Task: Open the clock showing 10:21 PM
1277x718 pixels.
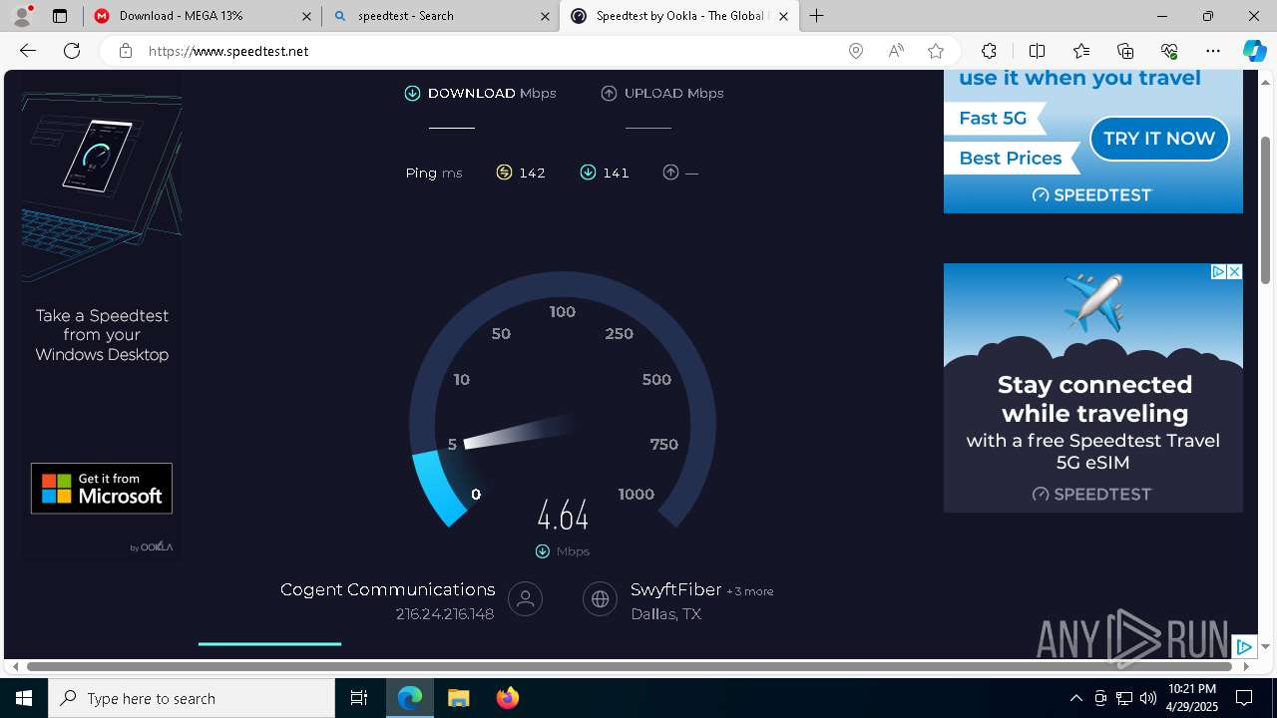Action: (1191, 698)
